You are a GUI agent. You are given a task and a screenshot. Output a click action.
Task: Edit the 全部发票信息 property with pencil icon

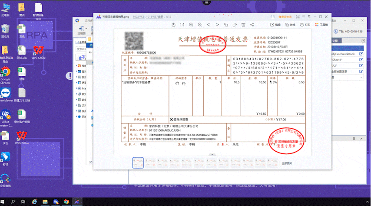click(361, 71)
